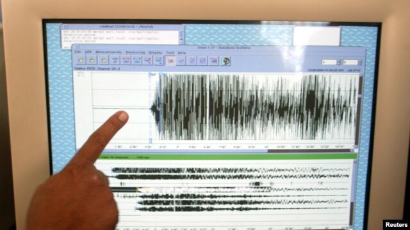
Task: Click the small white window behind main window
Action: 316,36
